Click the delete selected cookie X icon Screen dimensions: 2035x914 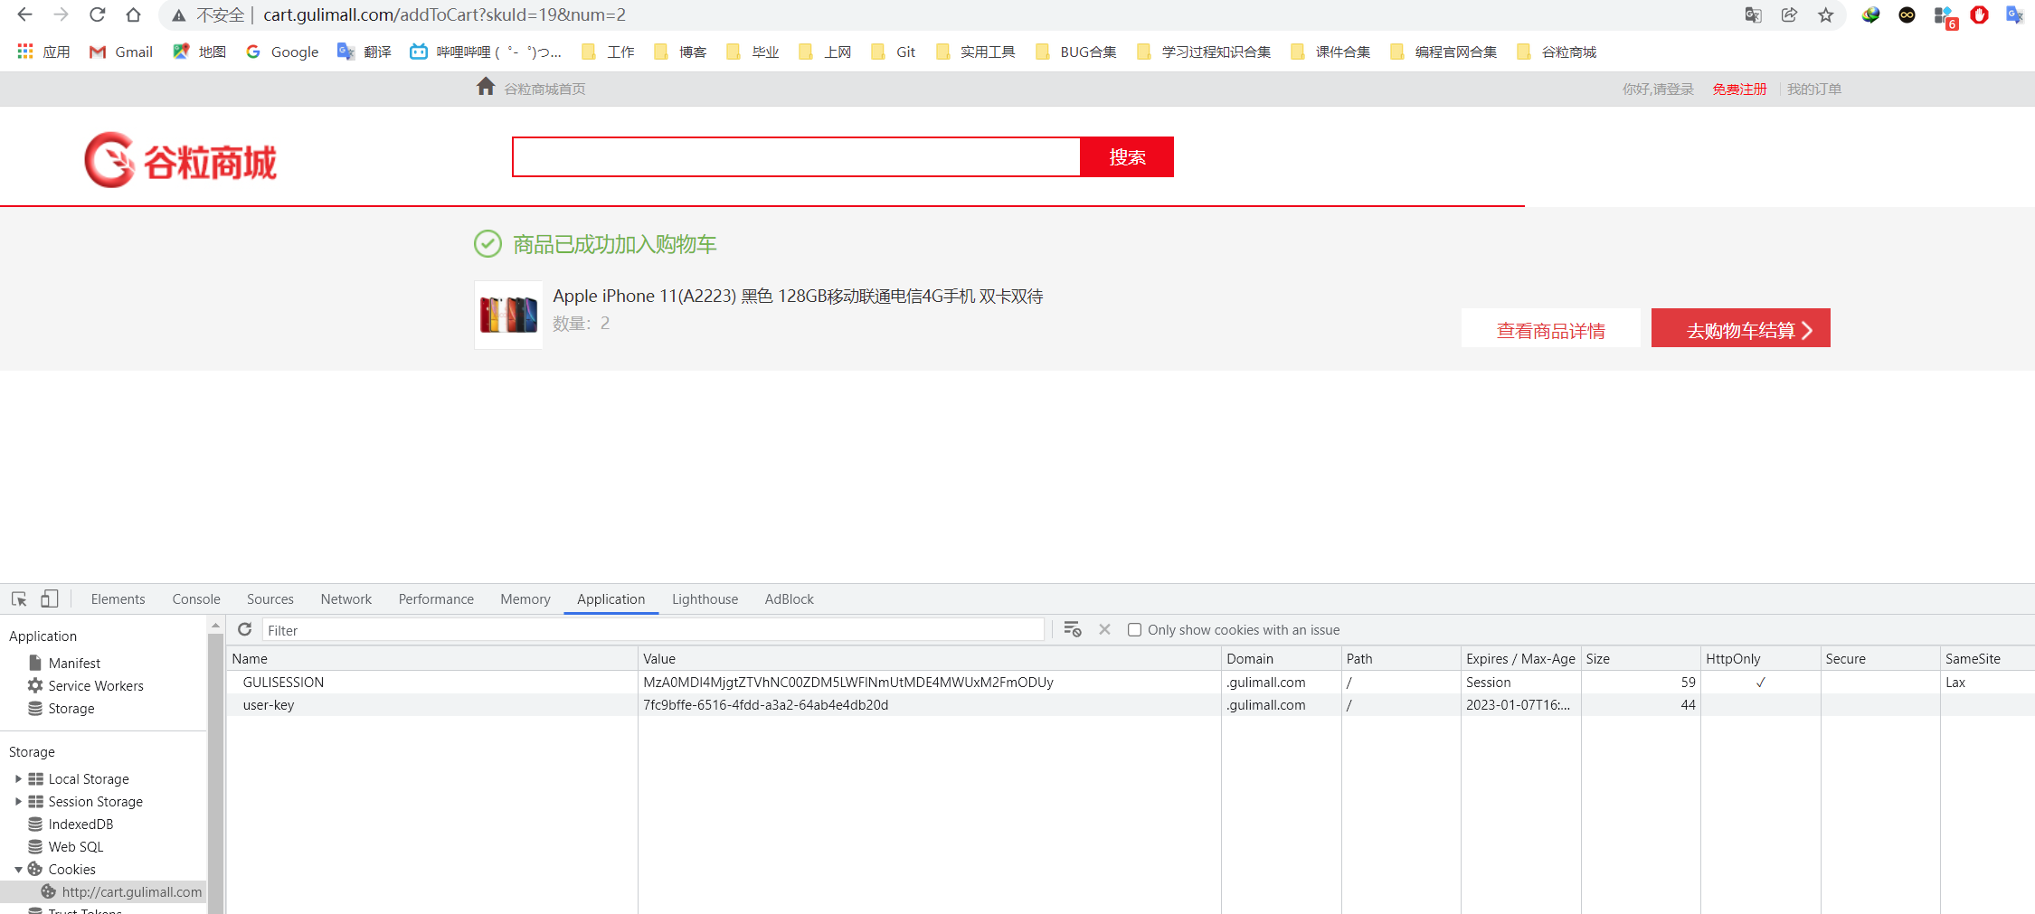1104,629
